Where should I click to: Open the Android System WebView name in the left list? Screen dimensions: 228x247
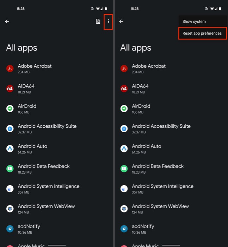[x=46, y=206]
